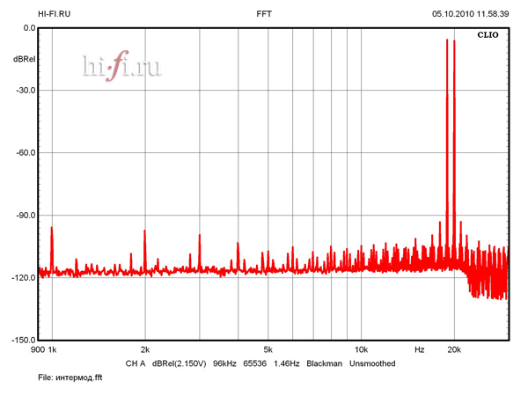Click the date stamp 05.10.2010 11.58.39
528x396 pixels.
tap(470, 14)
